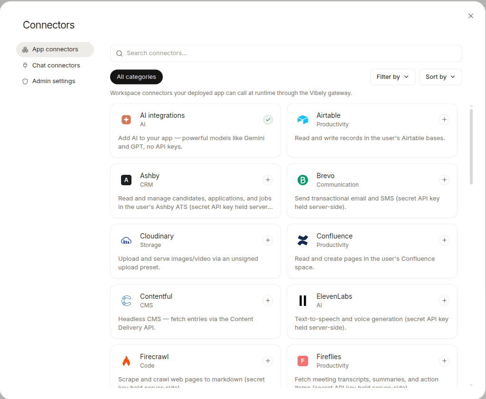Screen dimensions: 486x399
Task: Add the Brevo connector with plus icon
Action: pos(444,180)
